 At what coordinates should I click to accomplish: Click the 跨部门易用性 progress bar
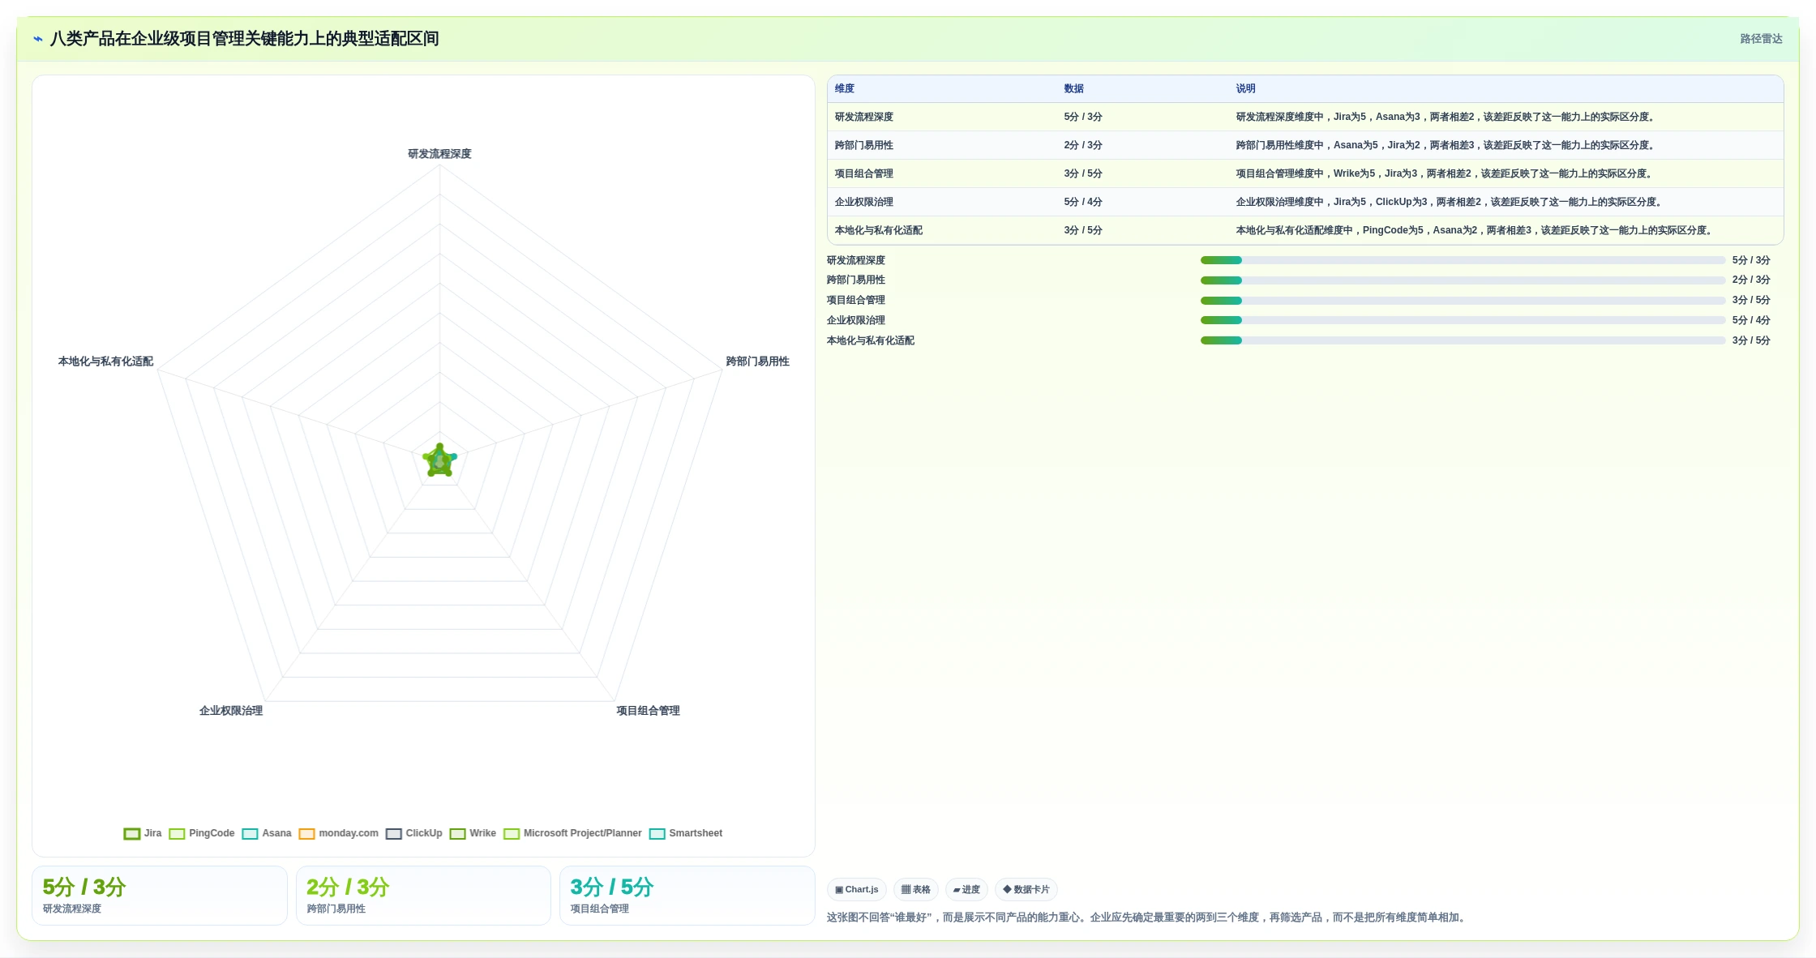click(1463, 280)
